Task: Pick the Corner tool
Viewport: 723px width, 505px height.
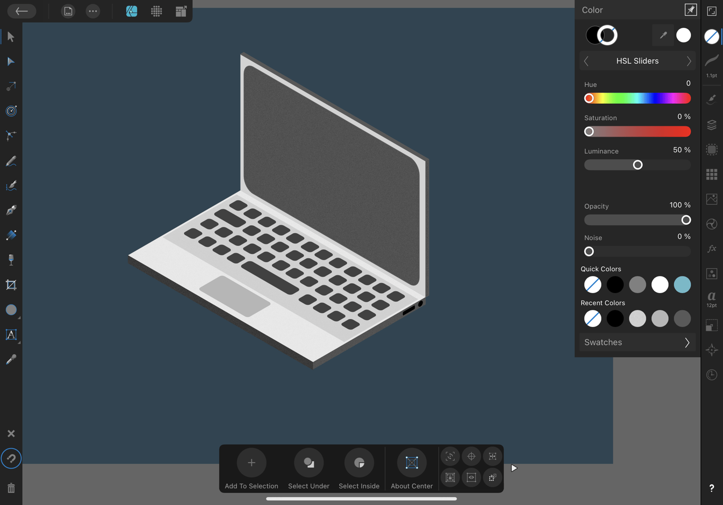Action: (x=11, y=136)
